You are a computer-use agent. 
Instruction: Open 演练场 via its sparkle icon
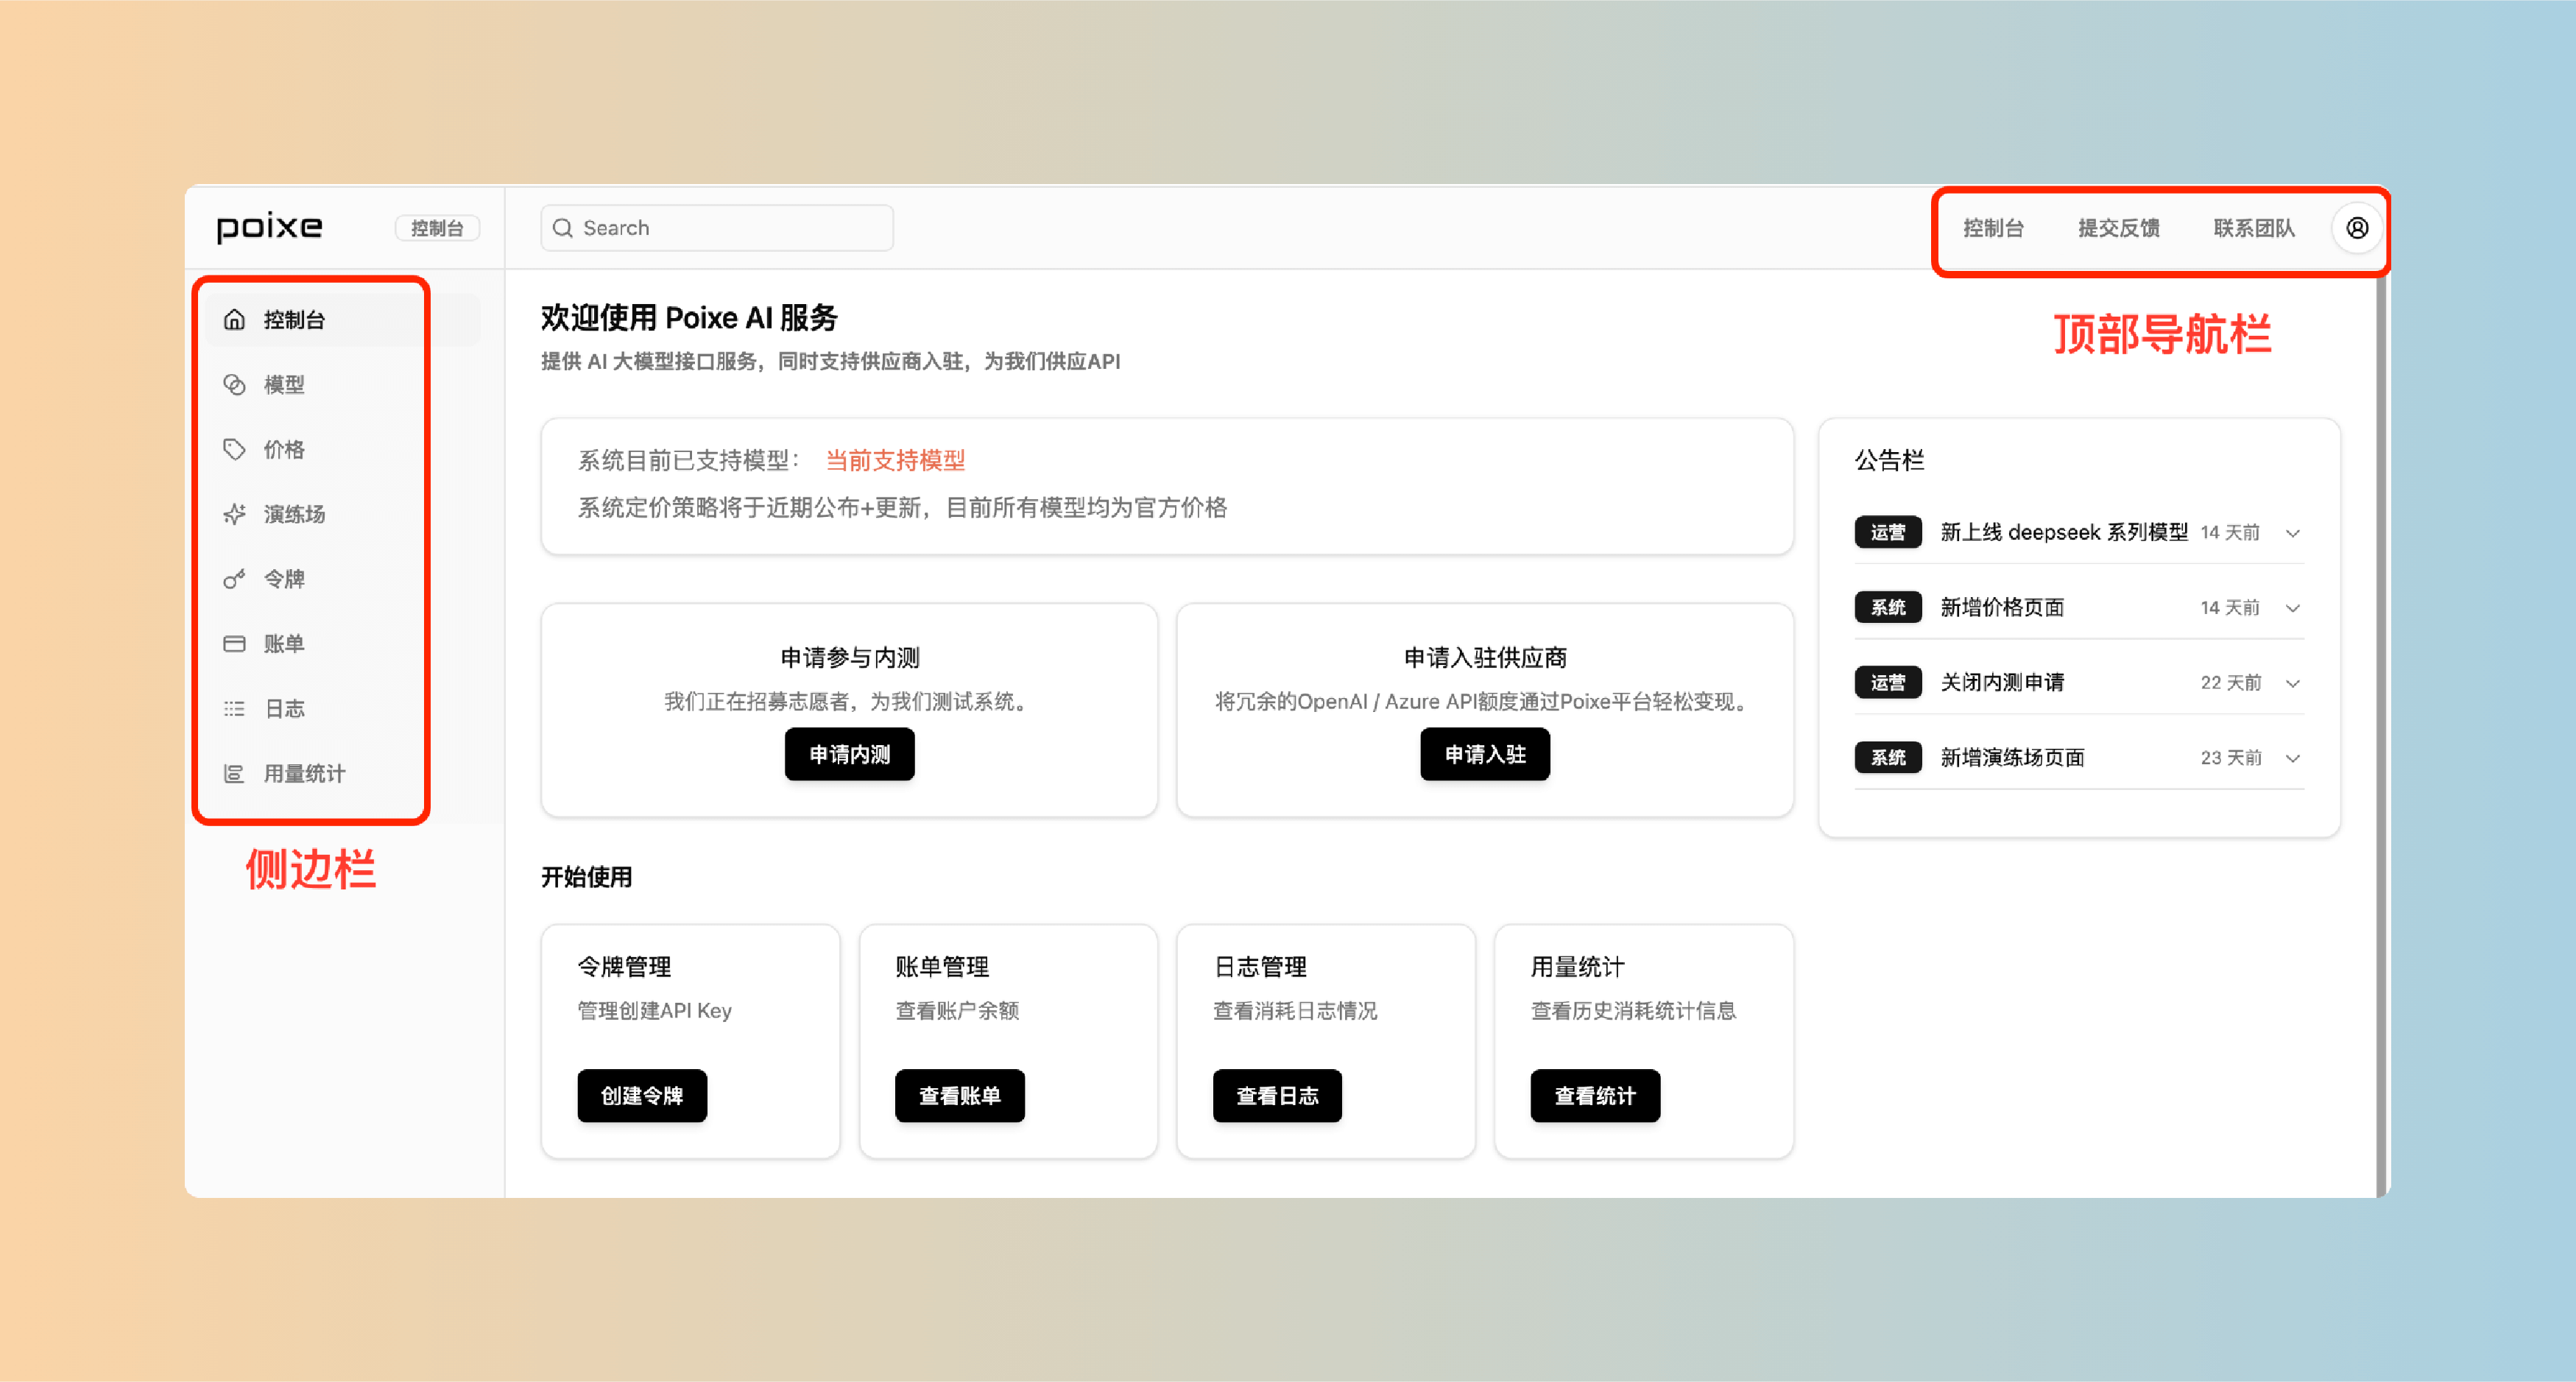click(x=234, y=514)
